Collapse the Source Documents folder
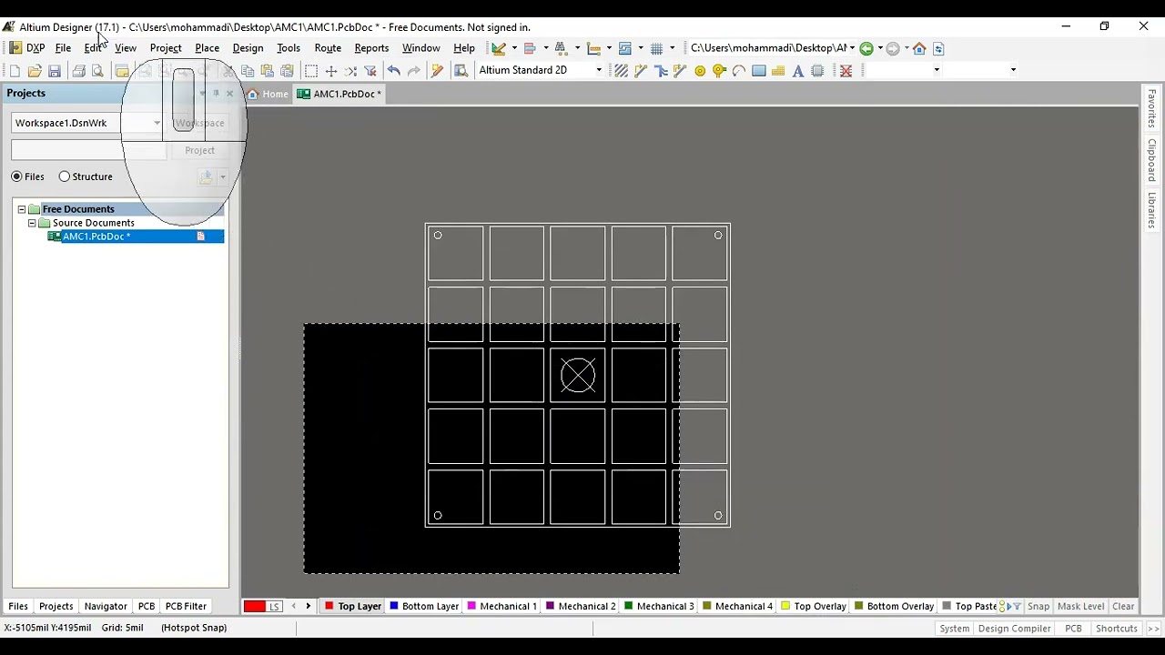Viewport: 1165px width, 655px height. (x=32, y=223)
